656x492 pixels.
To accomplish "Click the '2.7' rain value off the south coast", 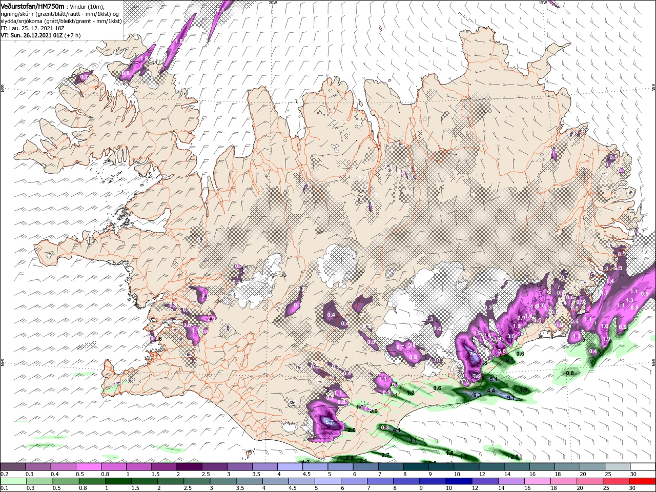I will (386, 455).
